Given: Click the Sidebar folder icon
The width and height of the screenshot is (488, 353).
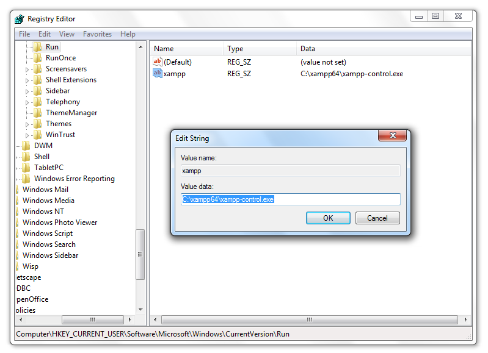Looking at the screenshot, I should (37, 91).
